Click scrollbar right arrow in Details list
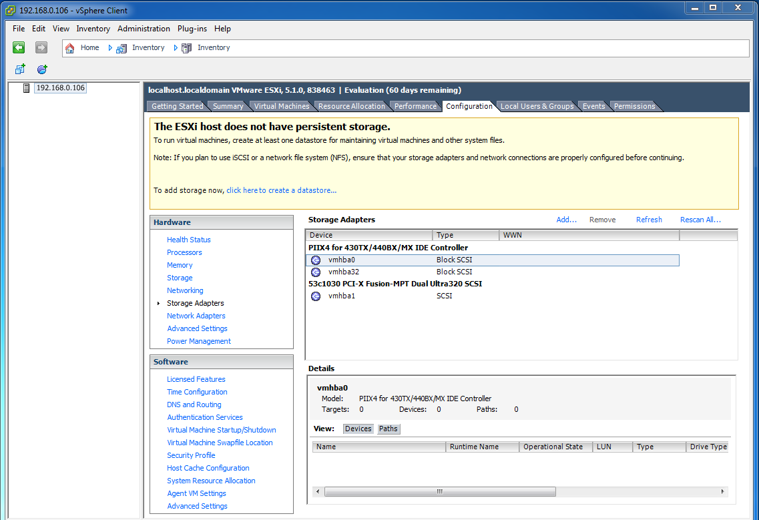The width and height of the screenshot is (759, 520). [722, 492]
